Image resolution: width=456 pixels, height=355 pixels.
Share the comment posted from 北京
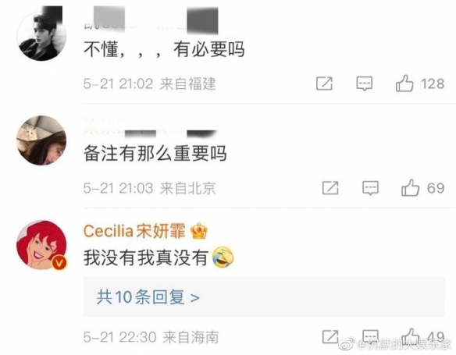(x=330, y=188)
